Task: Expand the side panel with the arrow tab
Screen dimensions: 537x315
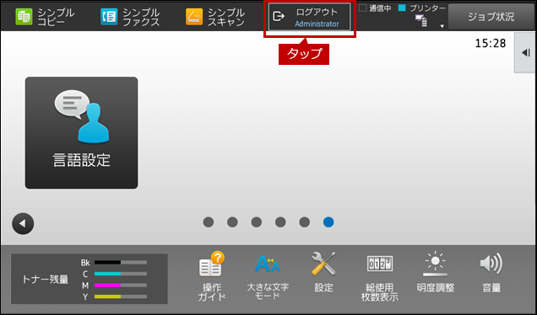Action: (525, 52)
